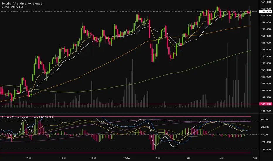Screen dimensions: 273x161
Task: Click the 157.000 price axis value
Action: (x=266, y=29)
